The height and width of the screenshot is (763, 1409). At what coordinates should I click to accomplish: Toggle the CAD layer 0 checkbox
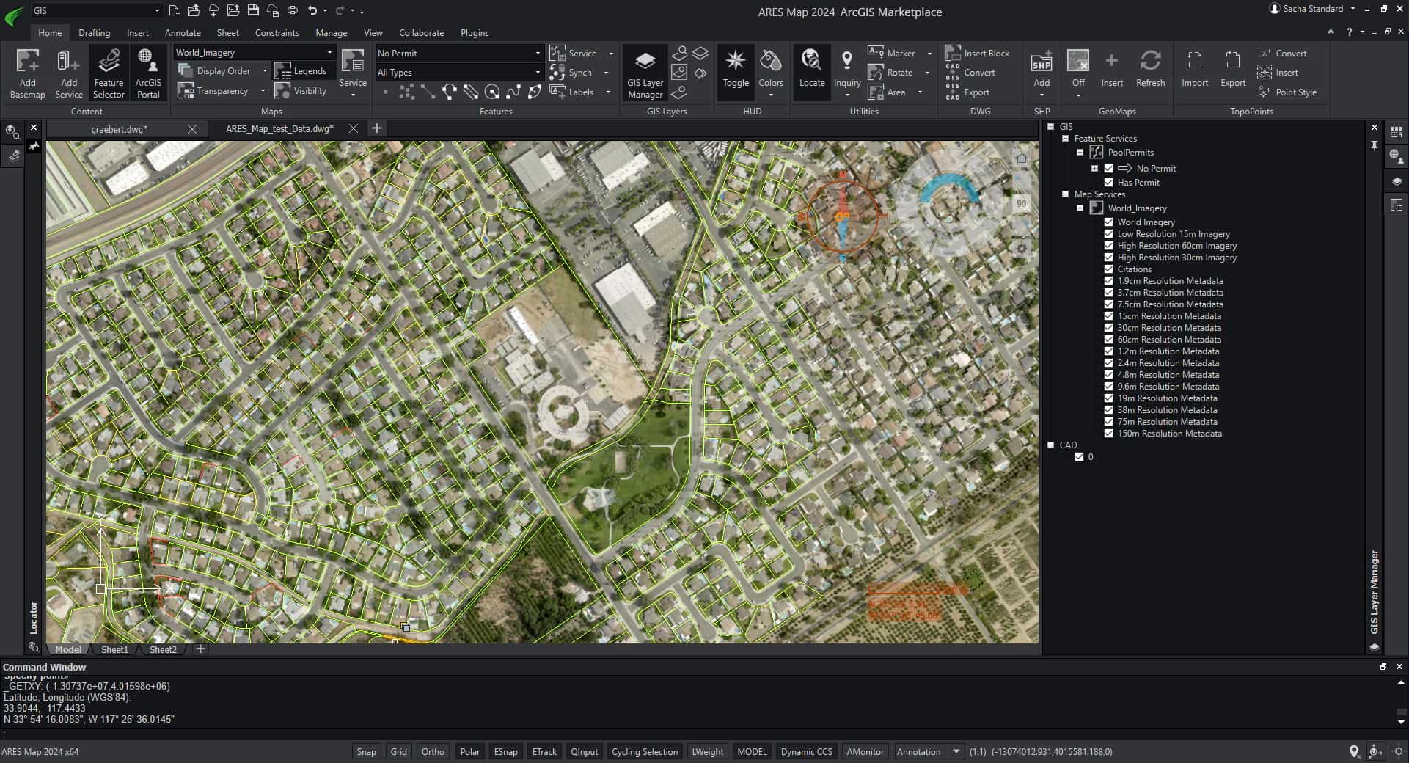[1079, 457]
